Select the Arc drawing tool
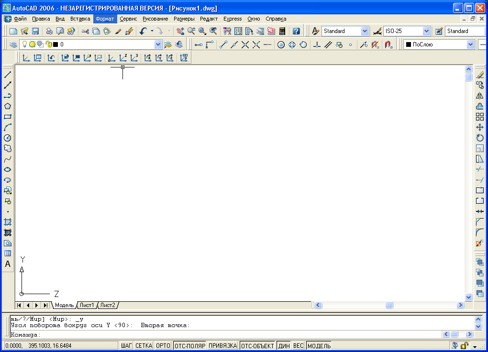This screenshot has width=488, height=352. coord(8,127)
